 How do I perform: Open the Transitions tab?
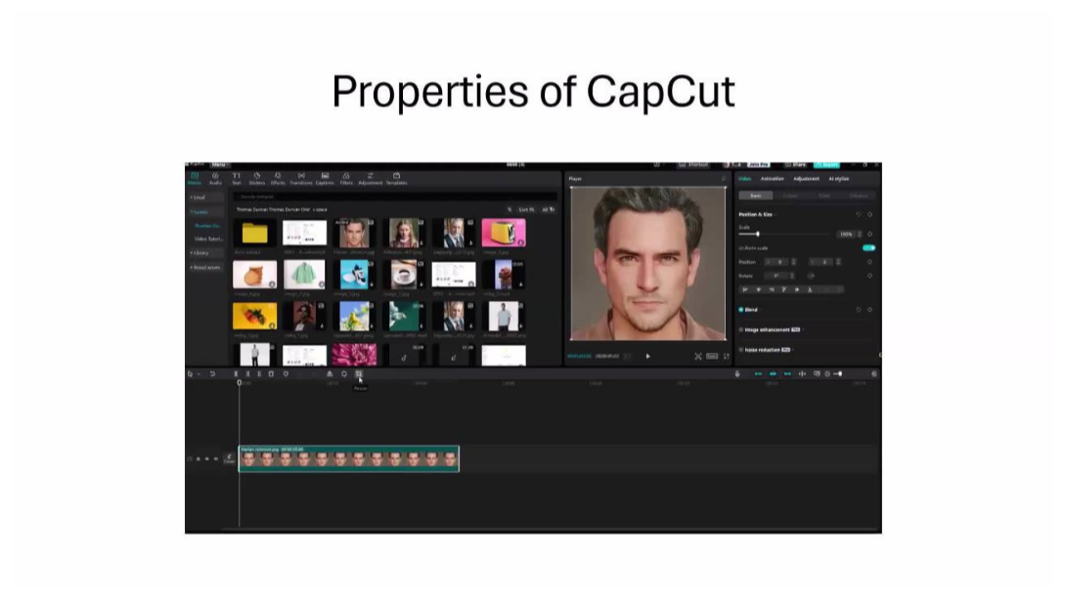[301, 179]
